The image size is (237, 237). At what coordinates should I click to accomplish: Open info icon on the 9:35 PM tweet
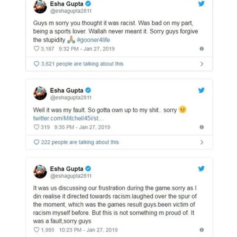point(201,127)
